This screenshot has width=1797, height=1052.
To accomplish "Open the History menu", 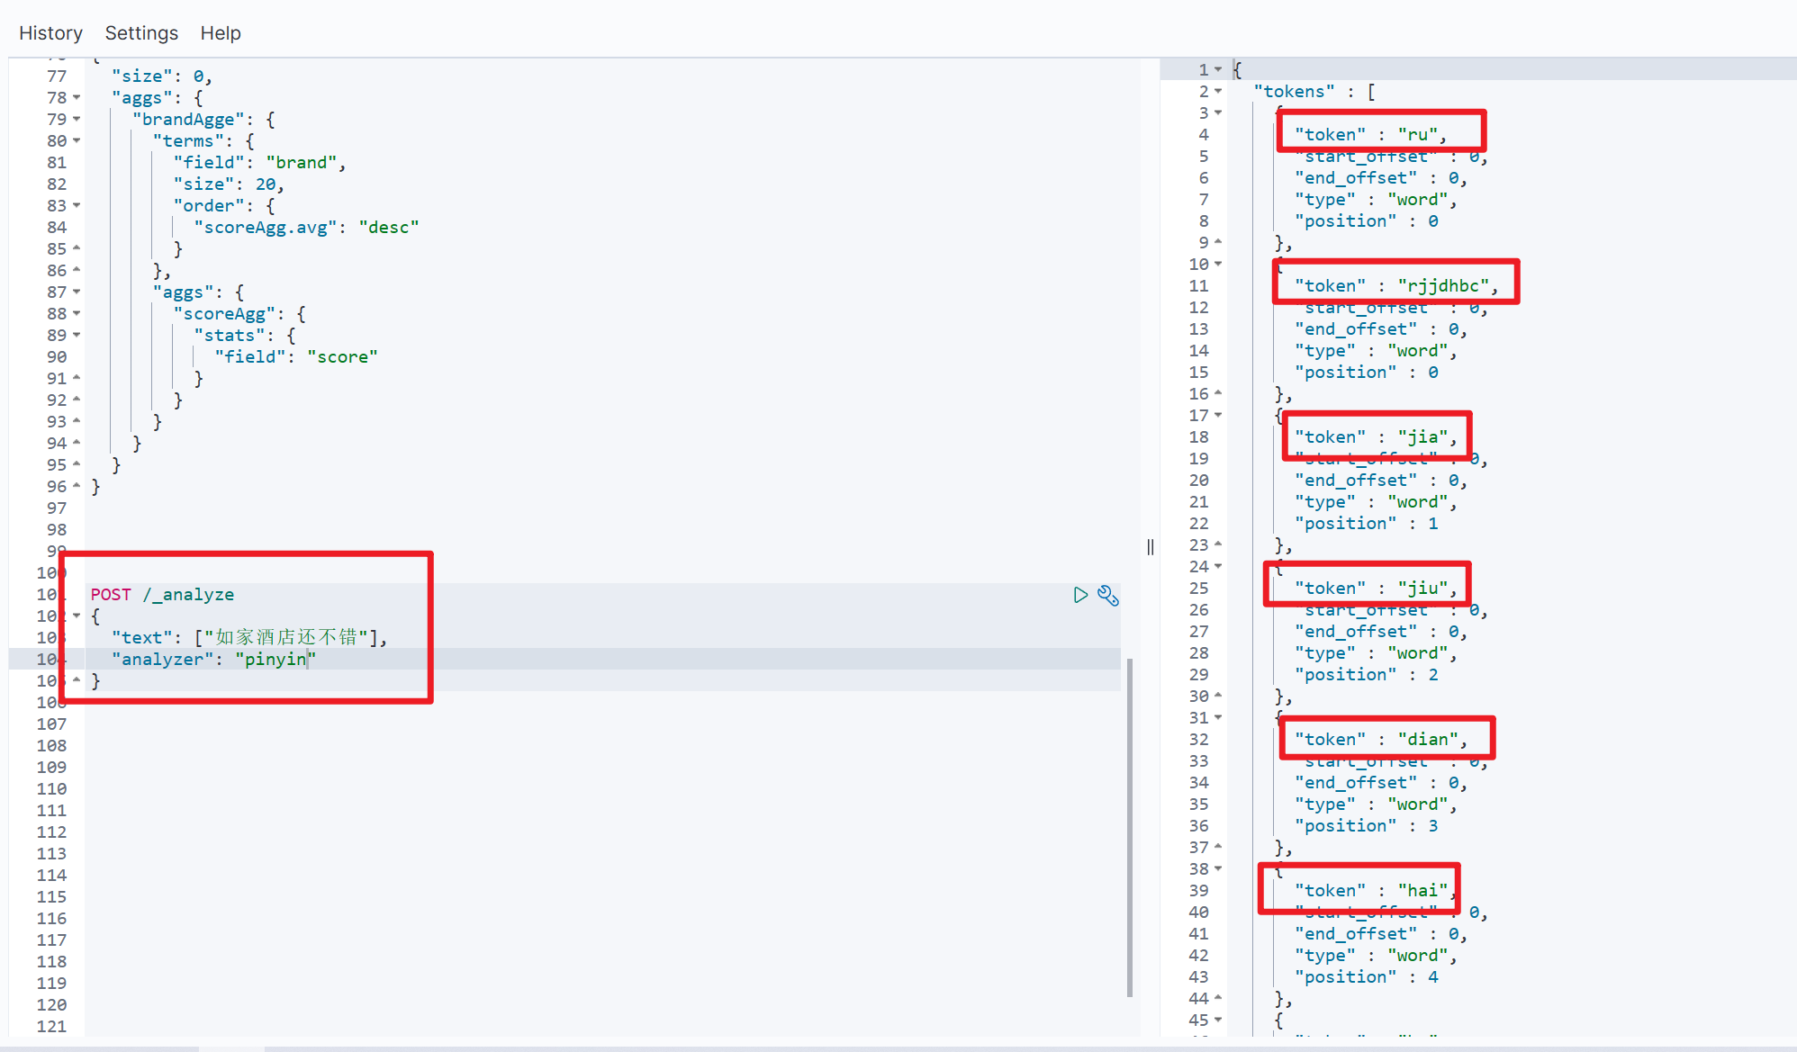I will click(x=51, y=33).
